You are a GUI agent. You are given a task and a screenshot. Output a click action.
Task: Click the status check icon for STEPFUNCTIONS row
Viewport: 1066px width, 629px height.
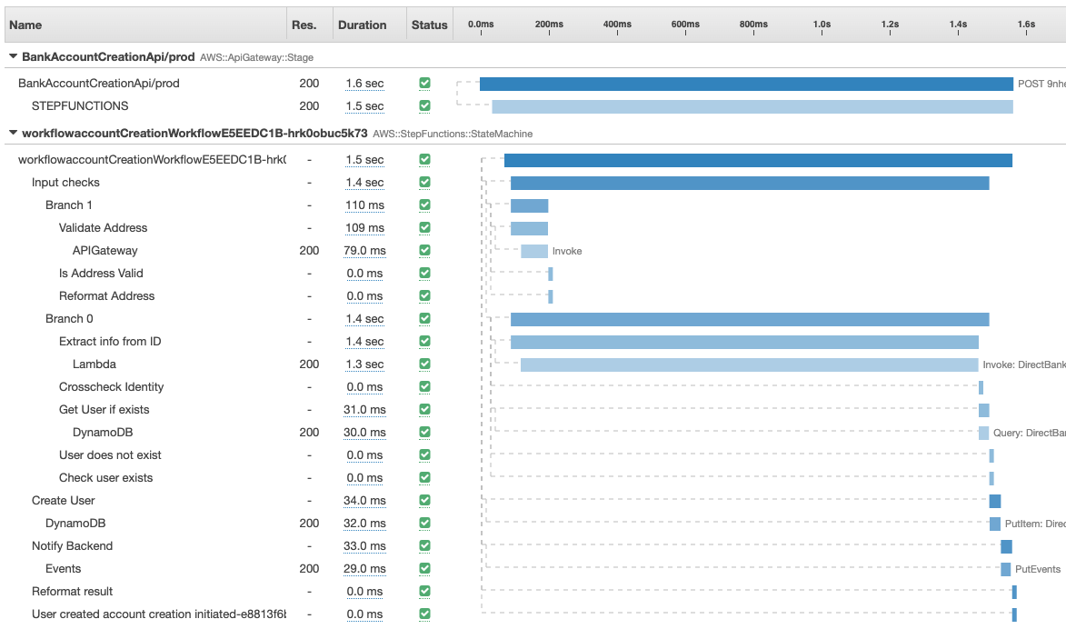click(424, 105)
